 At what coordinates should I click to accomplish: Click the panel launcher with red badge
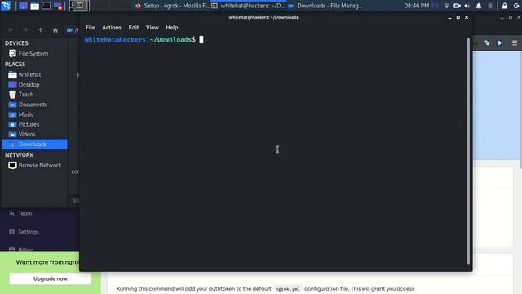pos(58,6)
